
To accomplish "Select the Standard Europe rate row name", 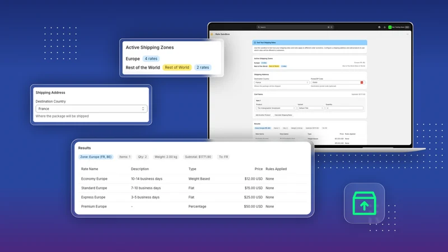I will (94, 188).
